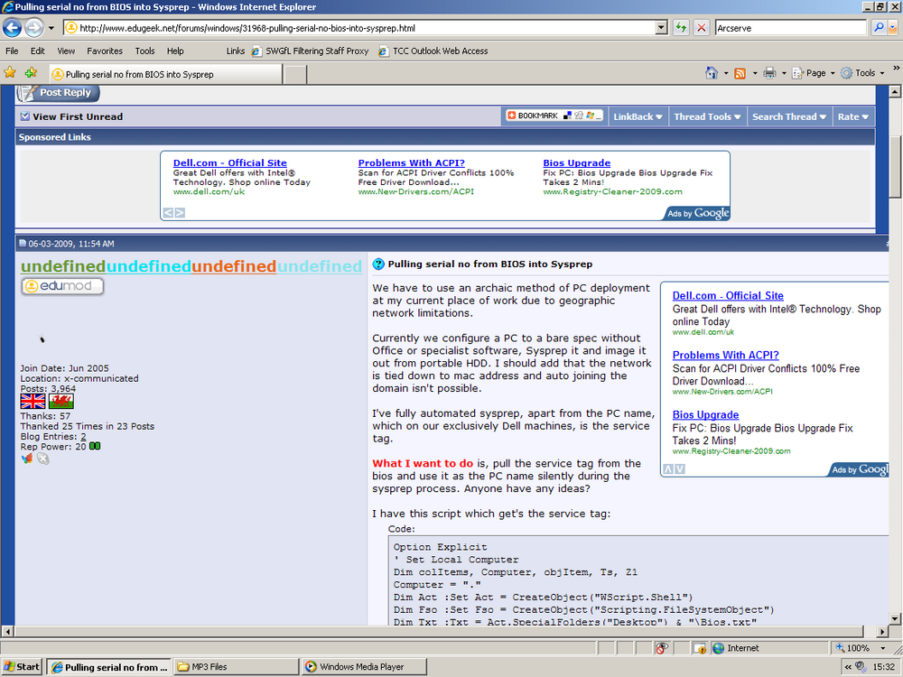903x677 pixels.
Task: Click the orange RSS feeds icon
Action: coord(740,73)
